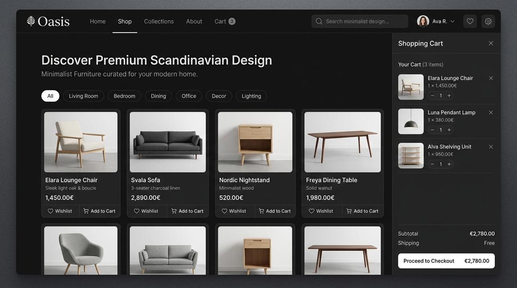
Task: Decrease Elara Lounge Chair quantity
Action: 433,96
